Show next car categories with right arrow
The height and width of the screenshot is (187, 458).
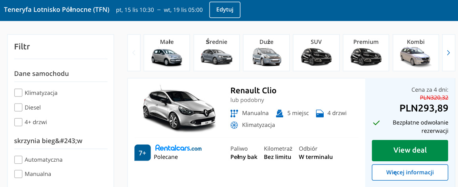448,53
